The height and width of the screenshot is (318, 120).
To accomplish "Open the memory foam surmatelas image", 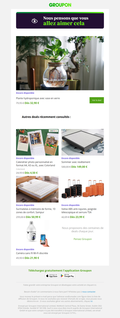I will pos(37,189).
